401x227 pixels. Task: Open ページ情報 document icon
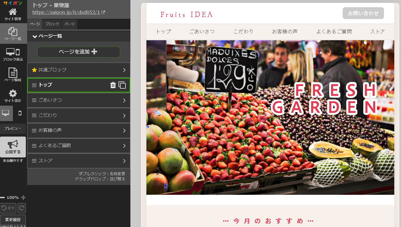[13, 74]
